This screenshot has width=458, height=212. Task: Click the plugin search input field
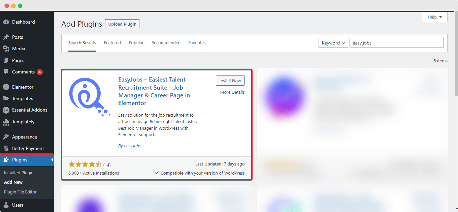pyautogui.click(x=397, y=43)
